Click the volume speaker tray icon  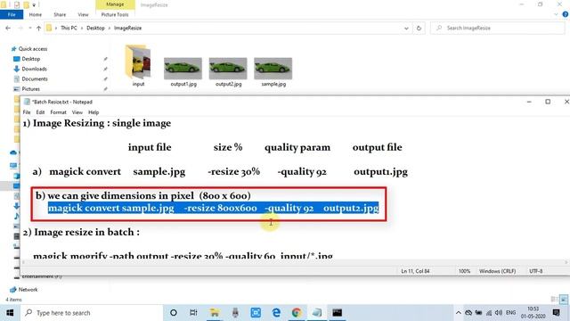click(499, 313)
